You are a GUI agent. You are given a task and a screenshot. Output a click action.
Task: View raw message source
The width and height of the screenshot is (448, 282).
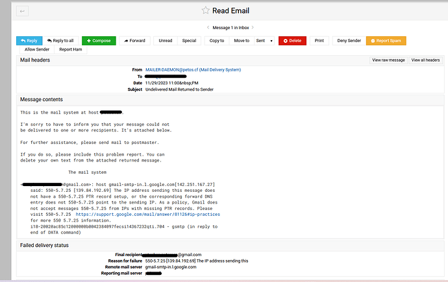[x=388, y=60]
